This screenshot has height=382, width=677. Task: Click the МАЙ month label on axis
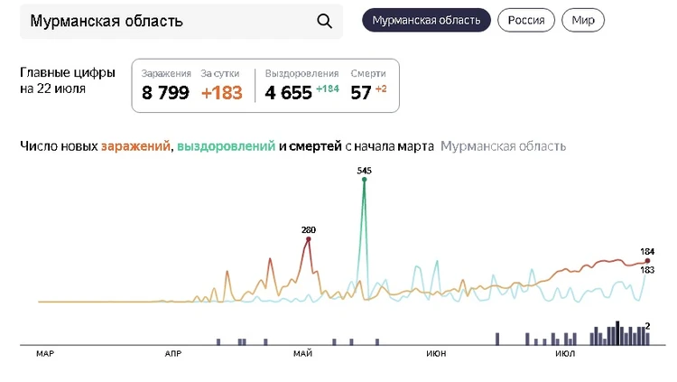click(302, 353)
